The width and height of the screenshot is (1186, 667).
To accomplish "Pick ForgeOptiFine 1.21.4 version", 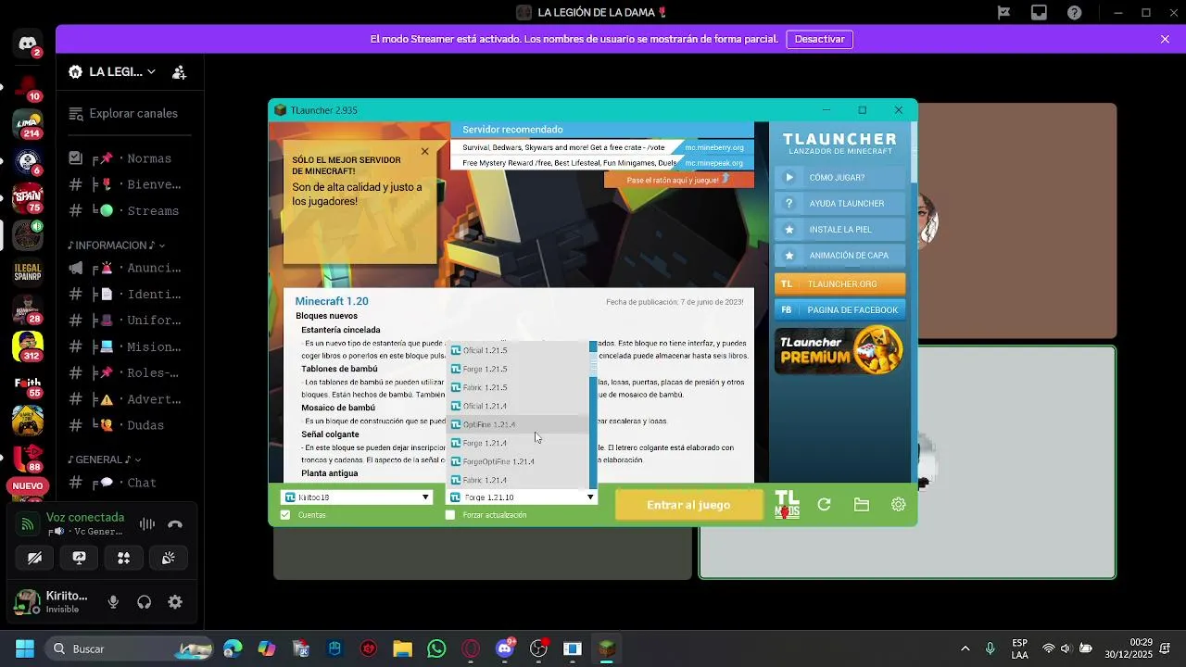I will point(518,461).
